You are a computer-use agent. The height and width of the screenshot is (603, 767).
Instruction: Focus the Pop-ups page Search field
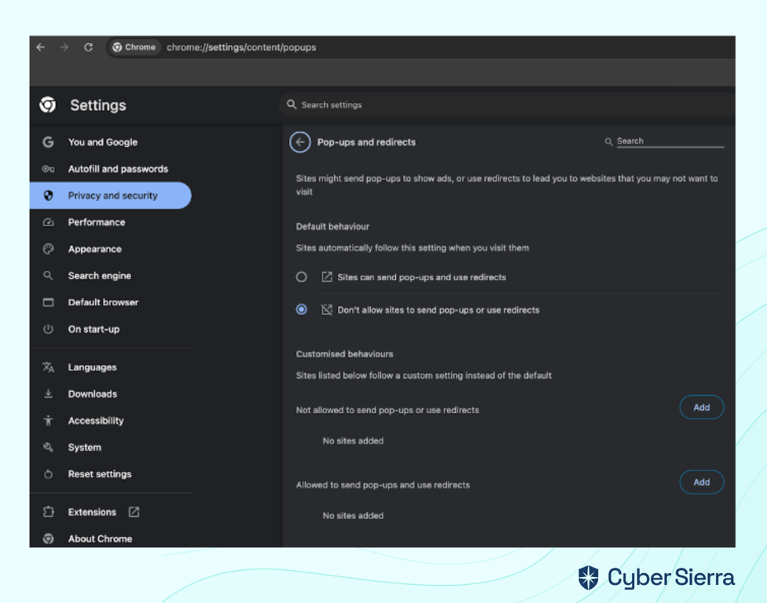(x=670, y=141)
